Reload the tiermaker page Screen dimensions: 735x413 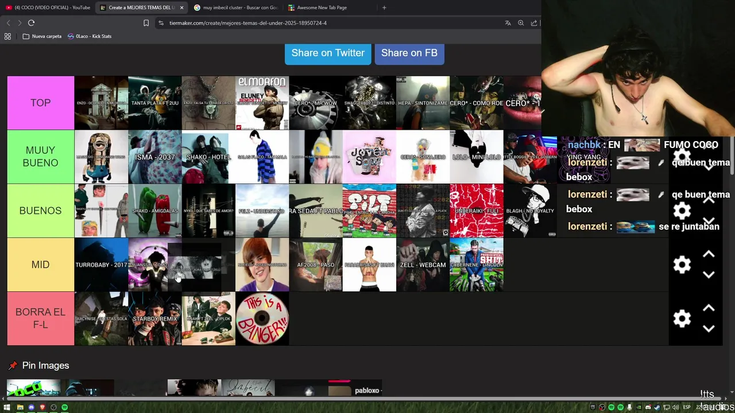coord(31,23)
